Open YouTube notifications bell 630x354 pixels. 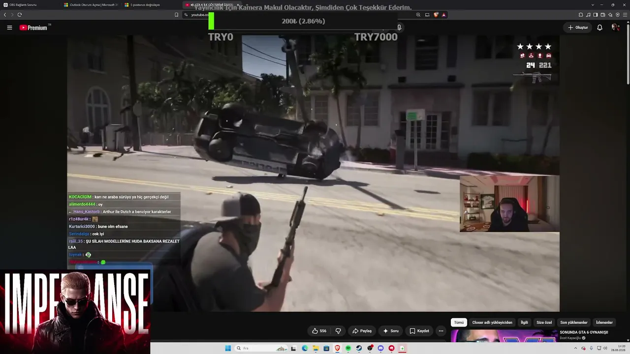click(x=599, y=28)
